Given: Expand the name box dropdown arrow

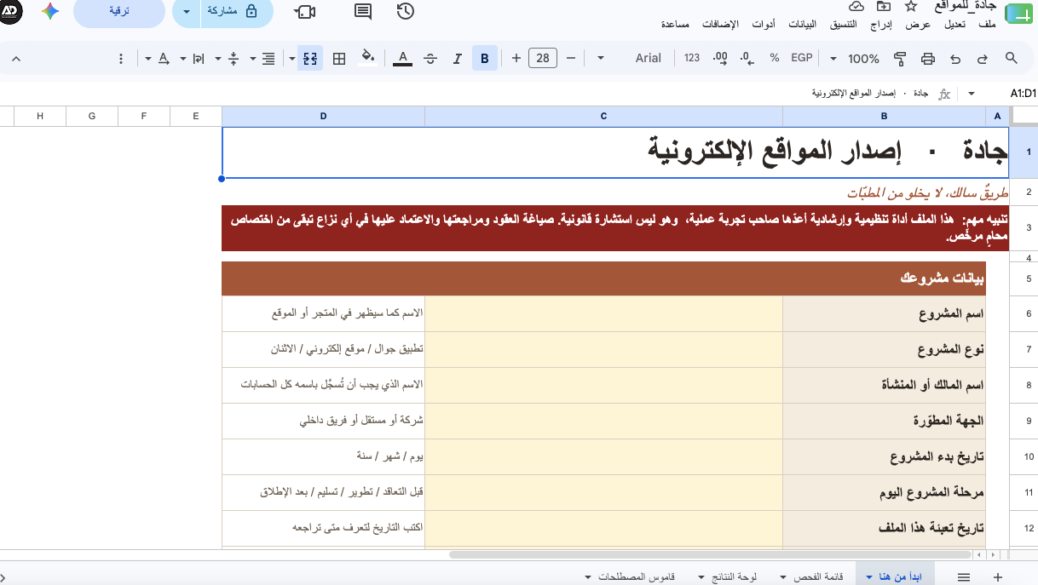Looking at the screenshot, I should pos(972,94).
